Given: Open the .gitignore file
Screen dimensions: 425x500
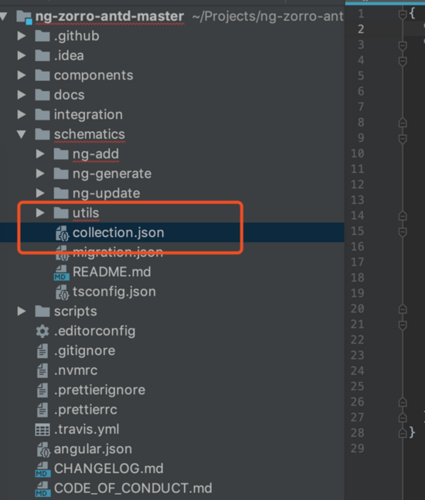Looking at the screenshot, I should click(85, 351).
